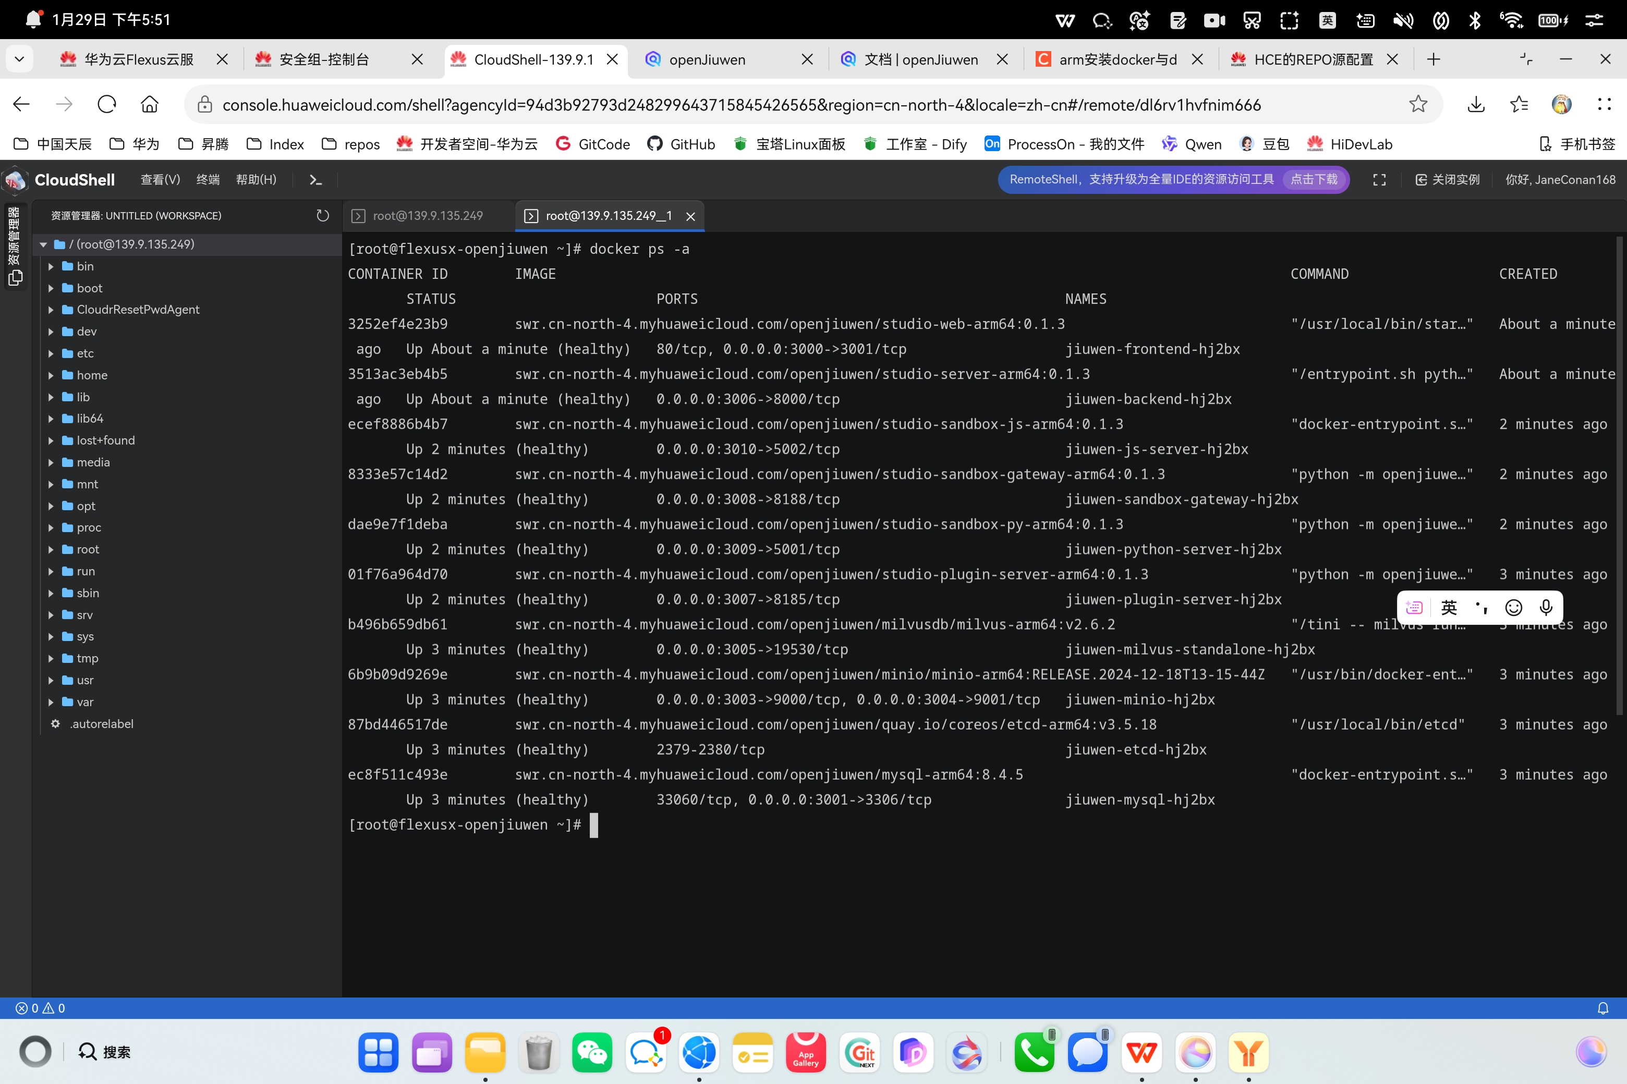Refresh the resource explorer workspace
The width and height of the screenshot is (1627, 1084).
[322, 216]
